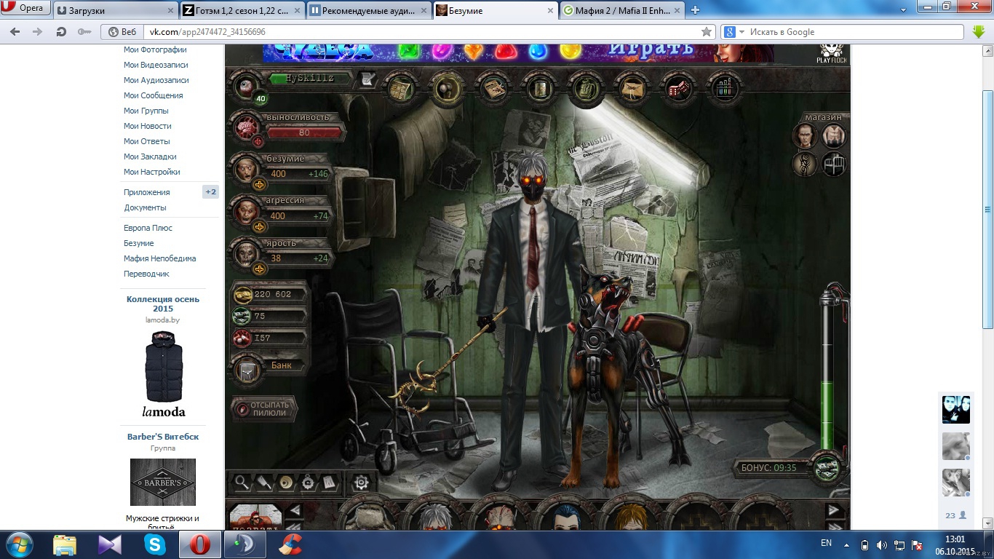The height and width of the screenshot is (559, 994).
Task: Click the padlock icon in bottom toolbar
Action: tap(308, 481)
